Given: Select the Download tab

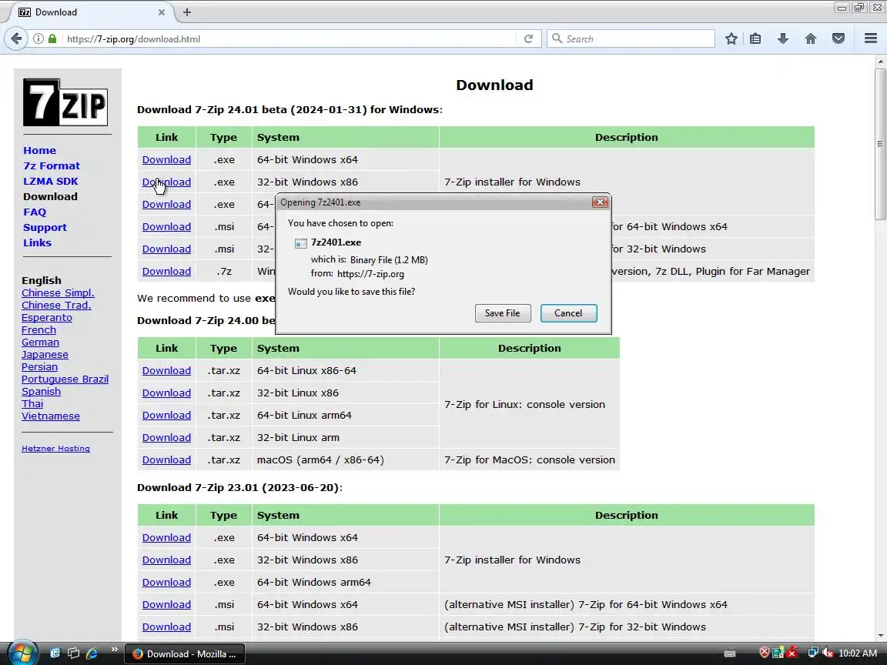Looking at the screenshot, I should point(91,12).
